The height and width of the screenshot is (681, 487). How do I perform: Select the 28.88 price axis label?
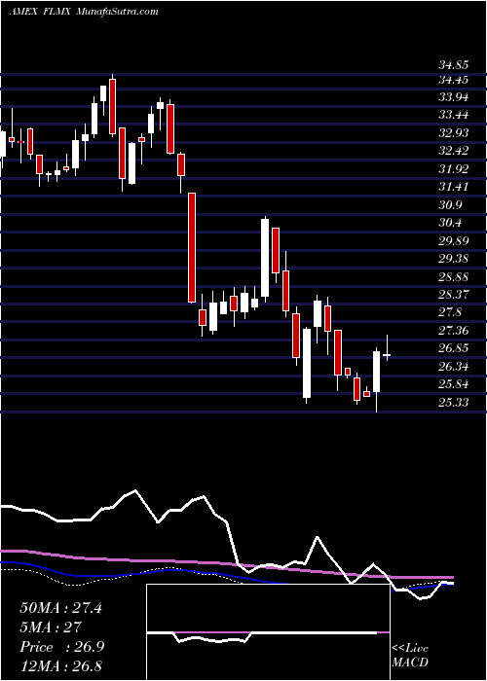pos(453,276)
